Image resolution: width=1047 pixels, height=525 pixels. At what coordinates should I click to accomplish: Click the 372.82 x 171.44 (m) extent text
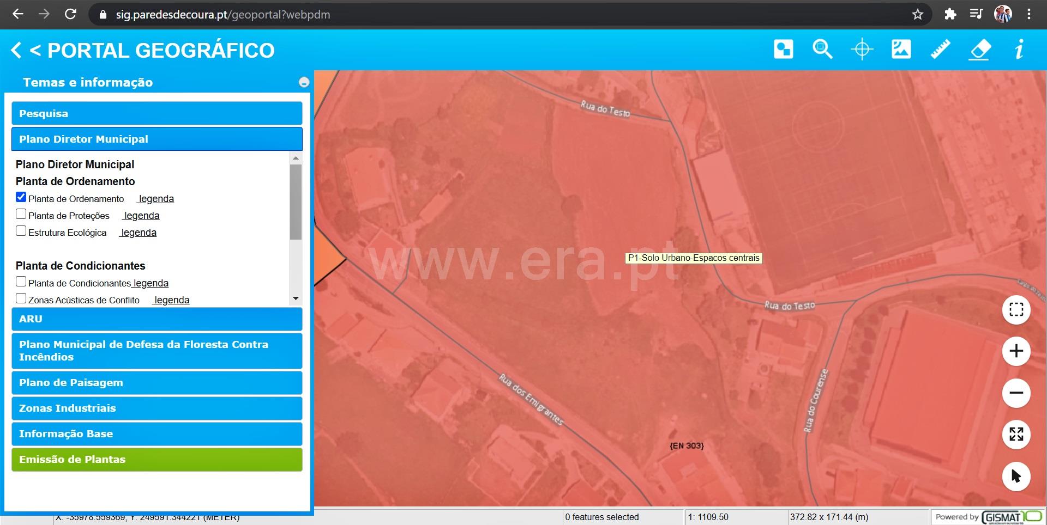pyautogui.click(x=829, y=517)
